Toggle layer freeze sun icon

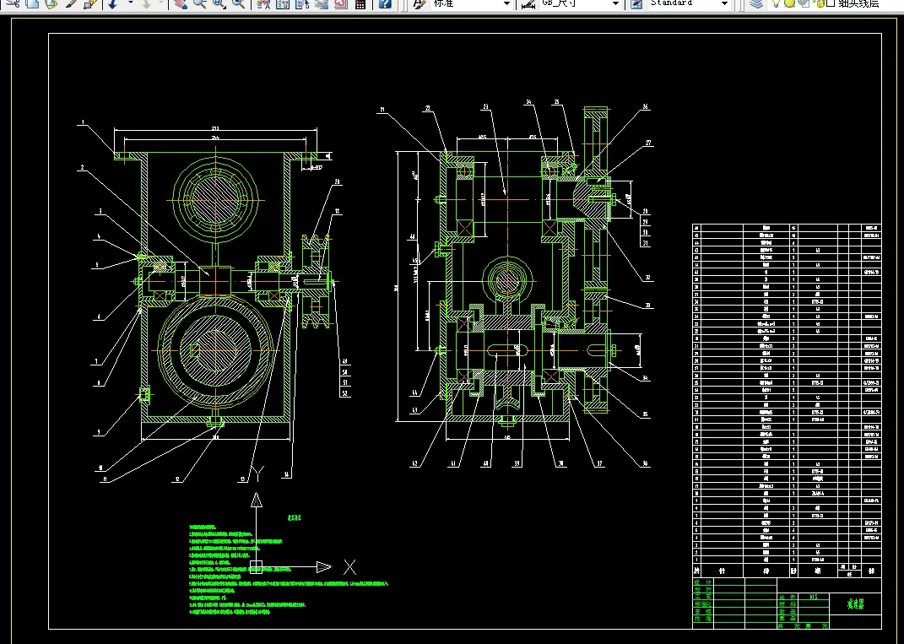point(789,3)
